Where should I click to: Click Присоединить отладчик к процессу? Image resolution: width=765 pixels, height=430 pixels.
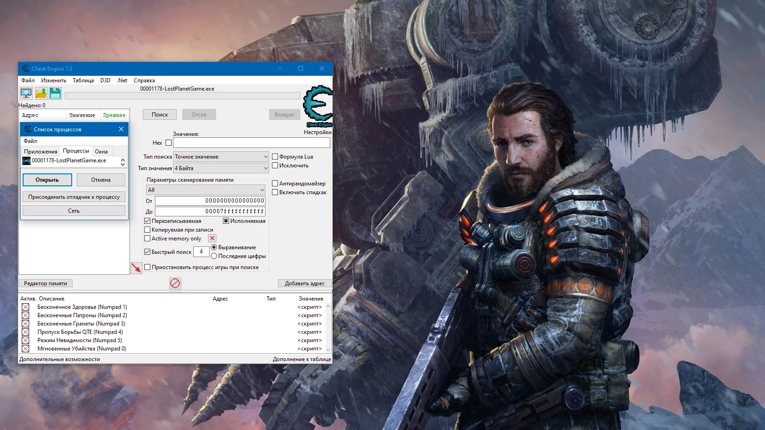pyautogui.click(x=74, y=197)
